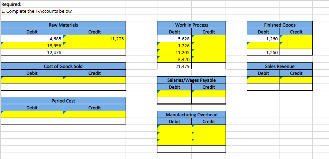The width and height of the screenshot is (329, 159).
Task: Select the yellow Finished Goods debit cell
Action: [263, 46]
